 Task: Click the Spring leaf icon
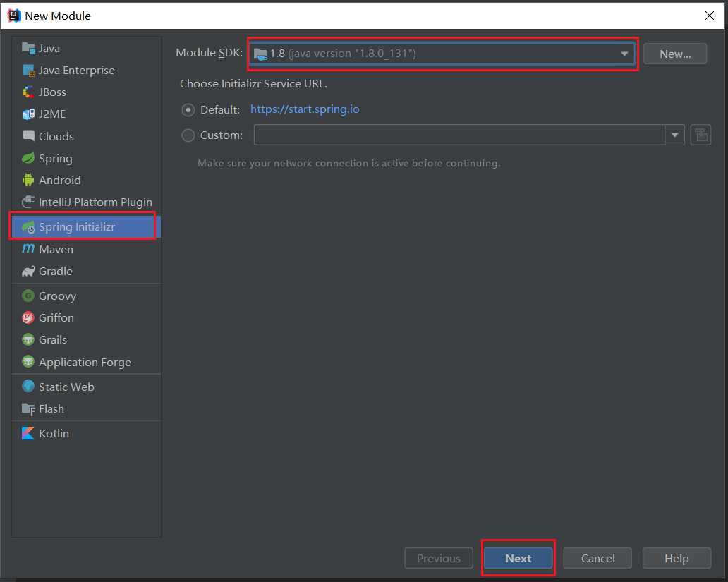(x=28, y=158)
